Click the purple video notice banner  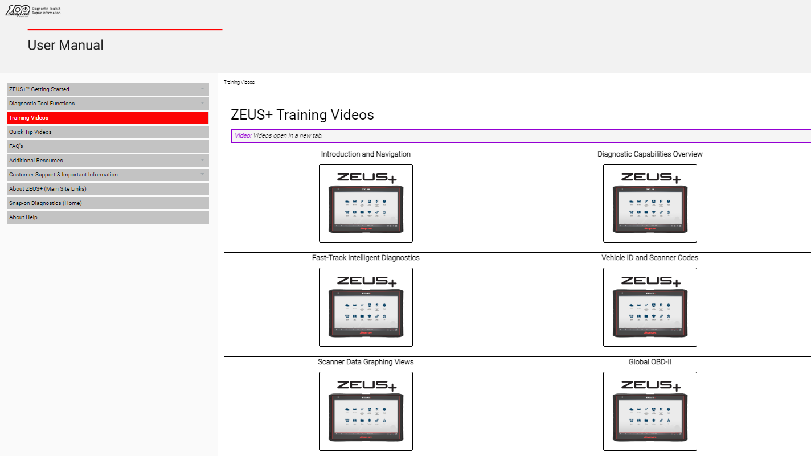click(519, 135)
